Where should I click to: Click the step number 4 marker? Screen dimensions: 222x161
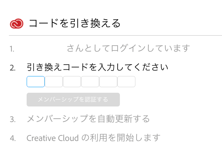13,138
